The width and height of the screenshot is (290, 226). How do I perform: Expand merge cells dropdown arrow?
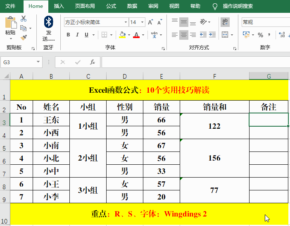point(232,35)
